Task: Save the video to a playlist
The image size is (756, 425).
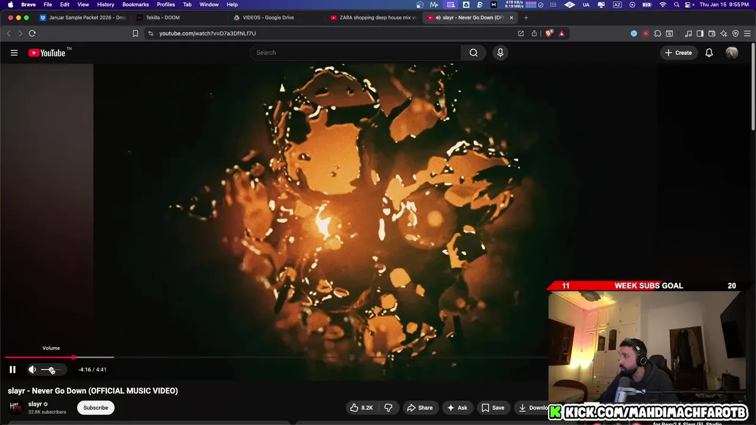Action: 493,408
